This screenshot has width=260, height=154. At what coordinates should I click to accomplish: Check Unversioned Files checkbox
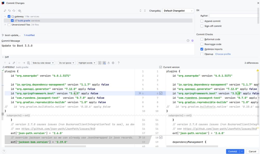tap(9, 25)
